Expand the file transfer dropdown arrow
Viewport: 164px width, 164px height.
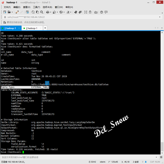pos(57,12)
